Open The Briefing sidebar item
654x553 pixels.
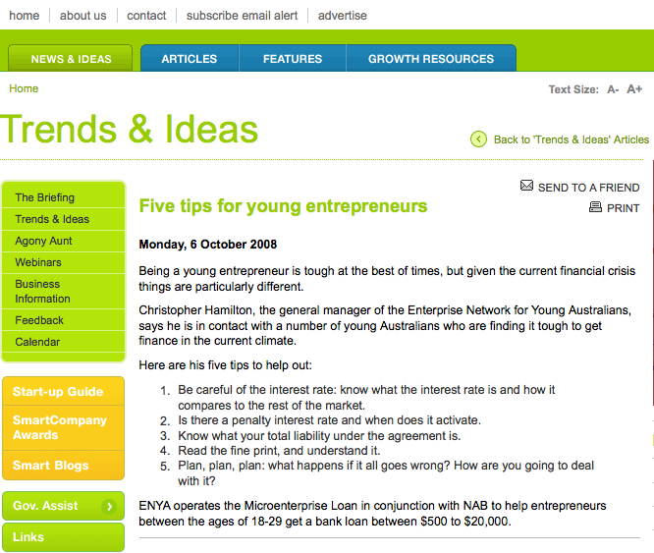64,196
